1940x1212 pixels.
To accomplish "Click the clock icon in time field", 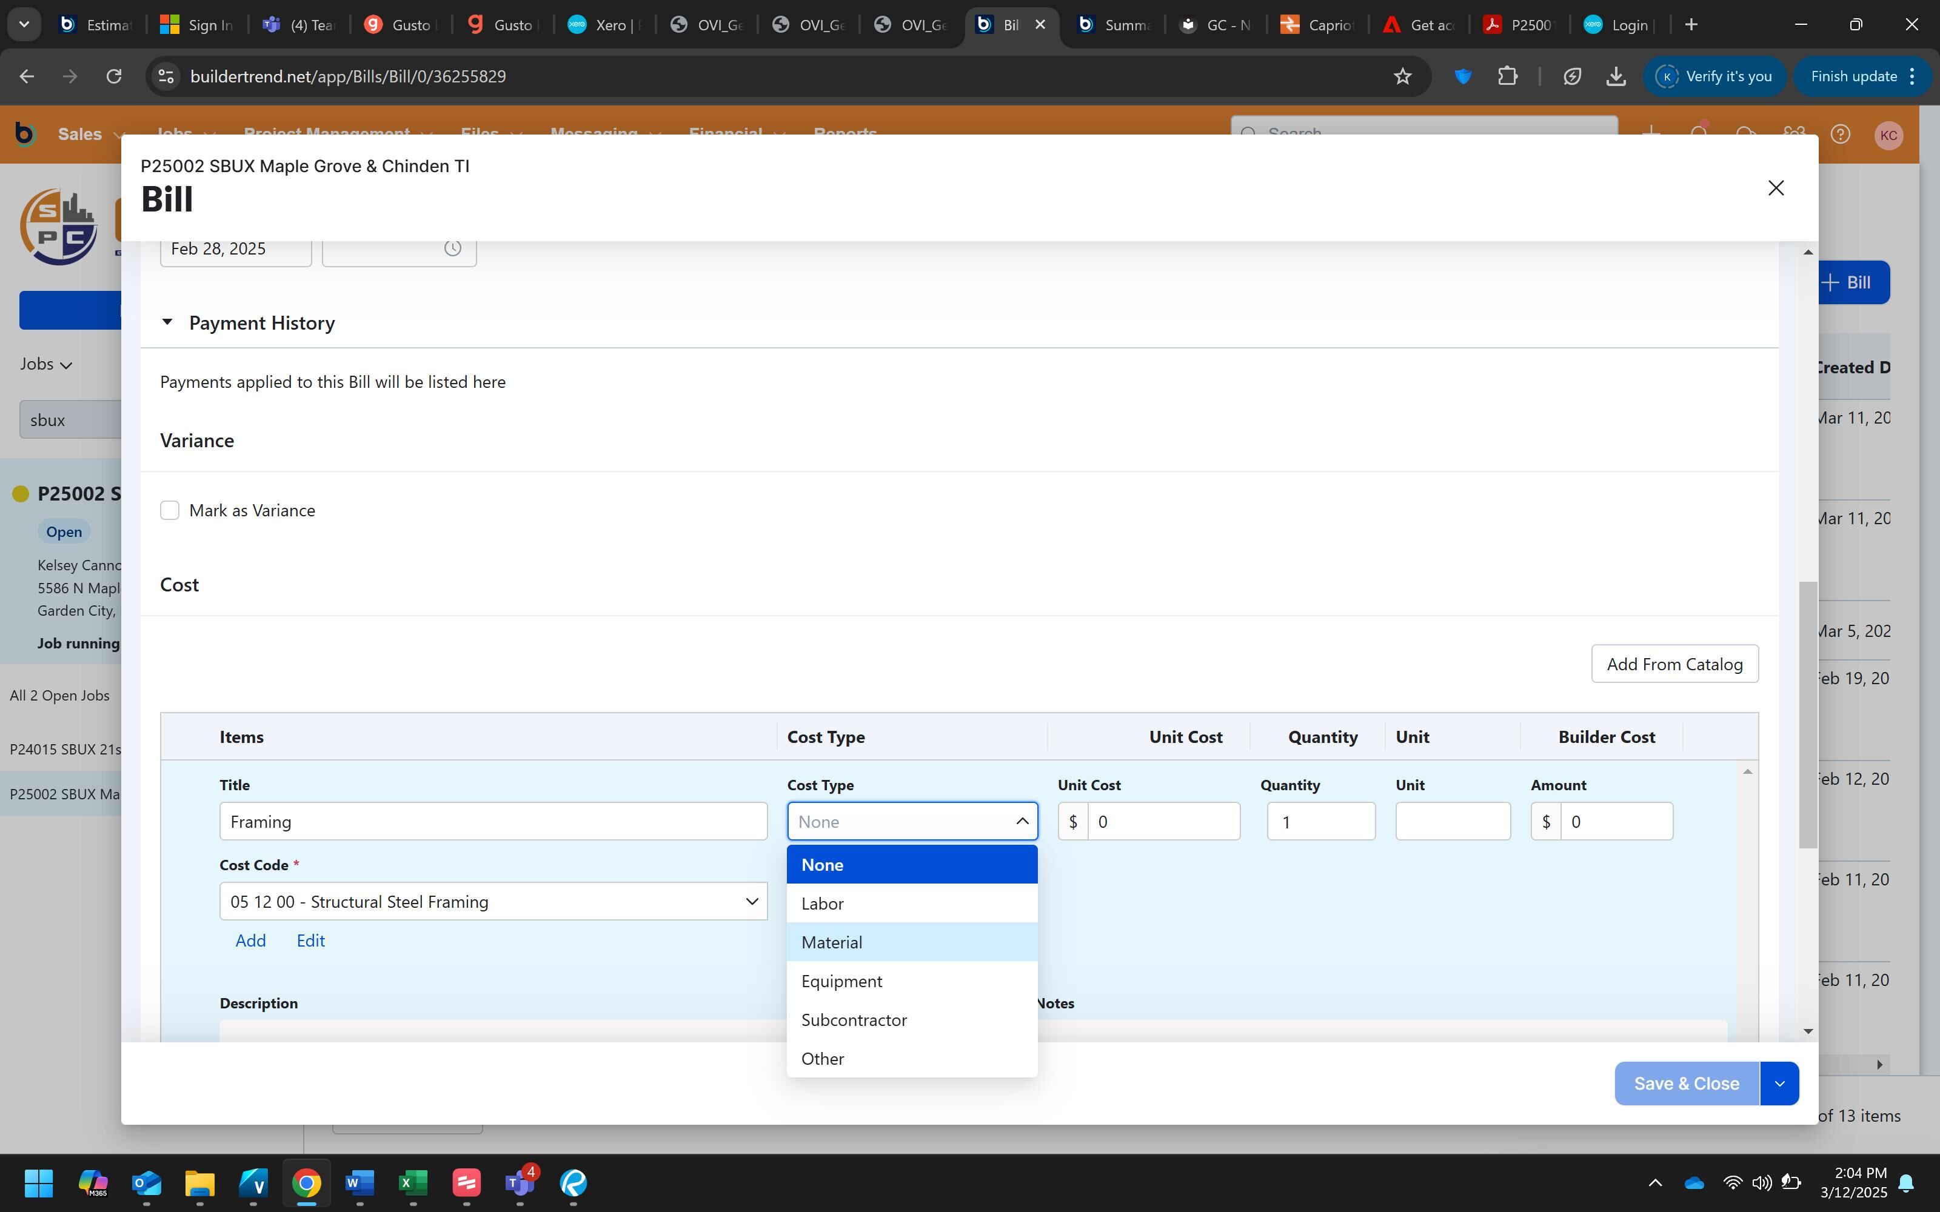I will click(452, 248).
